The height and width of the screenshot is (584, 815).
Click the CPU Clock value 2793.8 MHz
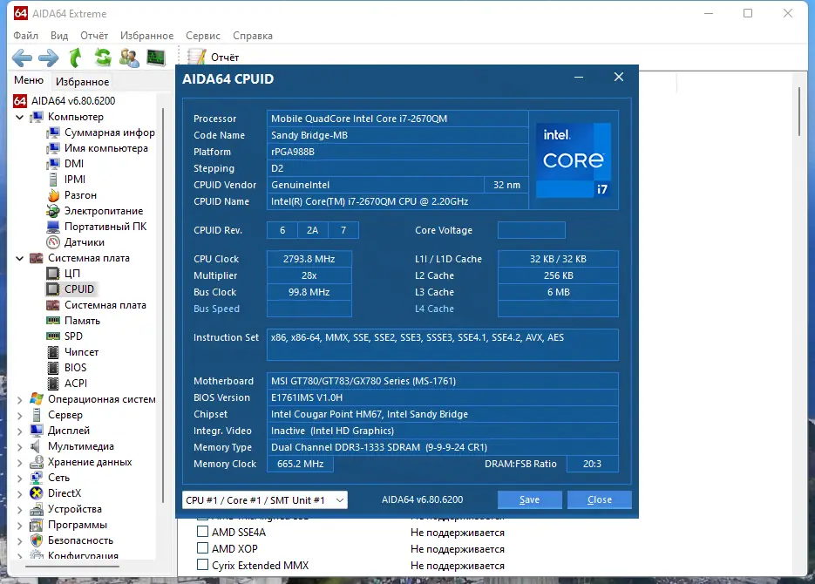309,259
